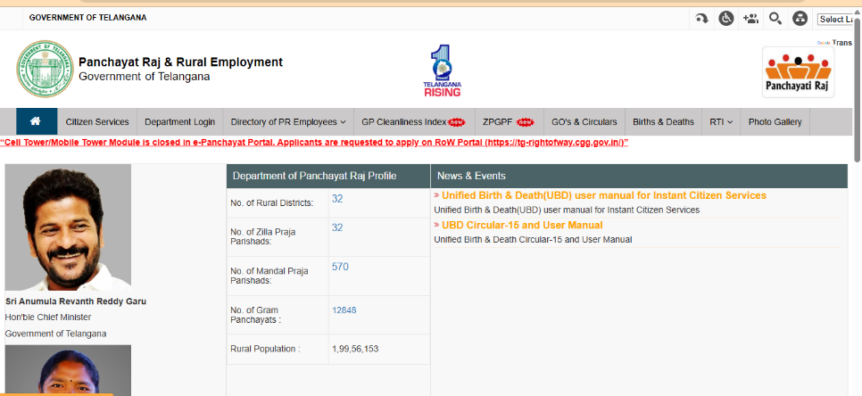
Task: Click the Sri Anumula Revanth Reddy Garu name
Action: pos(76,301)
